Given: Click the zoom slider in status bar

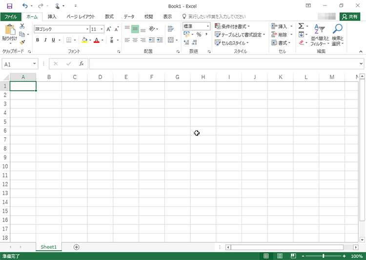Looking at the screenshot, I should tap(323, 256).
